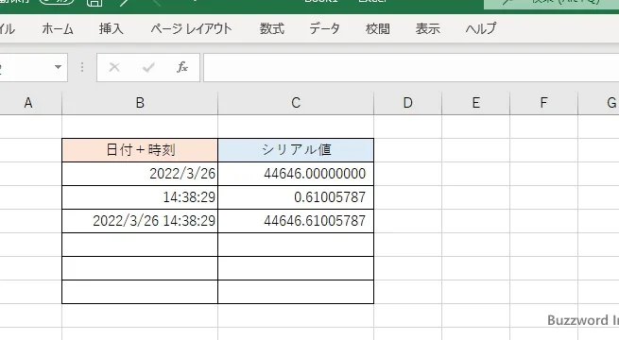
Task: Select column B header
Action: pyautogui.click(x=140, y=103)
